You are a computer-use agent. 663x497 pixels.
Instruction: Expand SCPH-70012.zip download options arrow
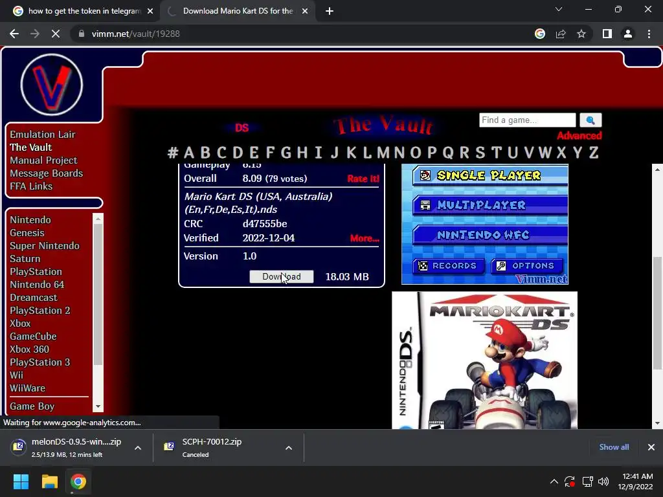pos(289,448)
